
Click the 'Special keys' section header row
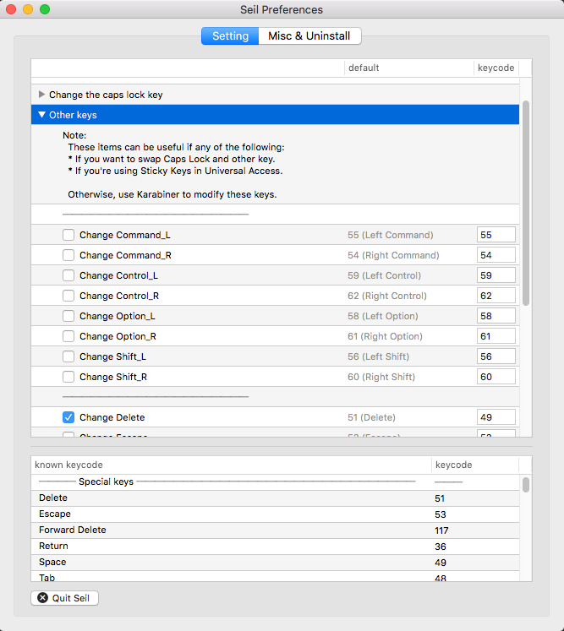(275, 481)
